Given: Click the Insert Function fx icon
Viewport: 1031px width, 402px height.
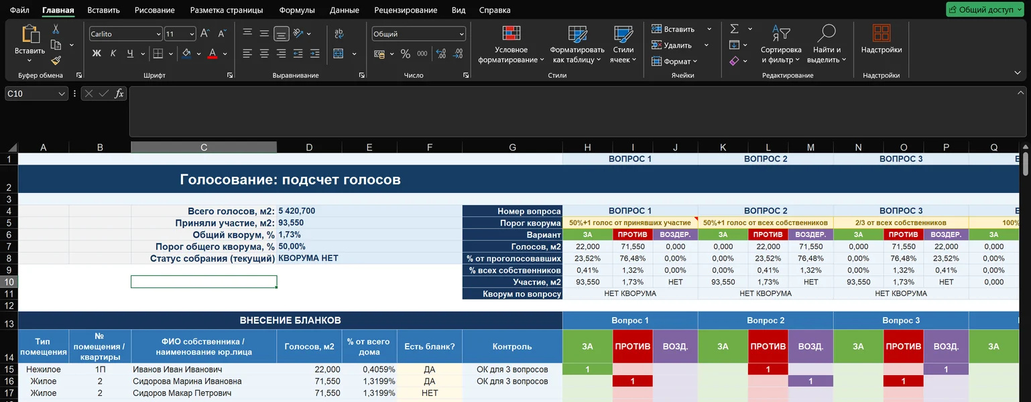Looking at the screenshot, I should 119,94.
